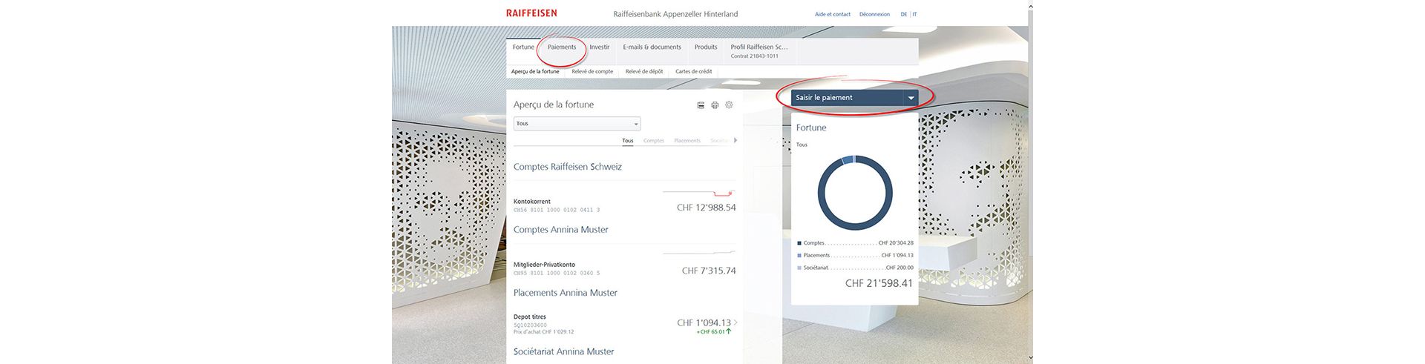Viewport: 1425px width, 364px height.
Task: Switch language to DE
Action: coord(903,14)
